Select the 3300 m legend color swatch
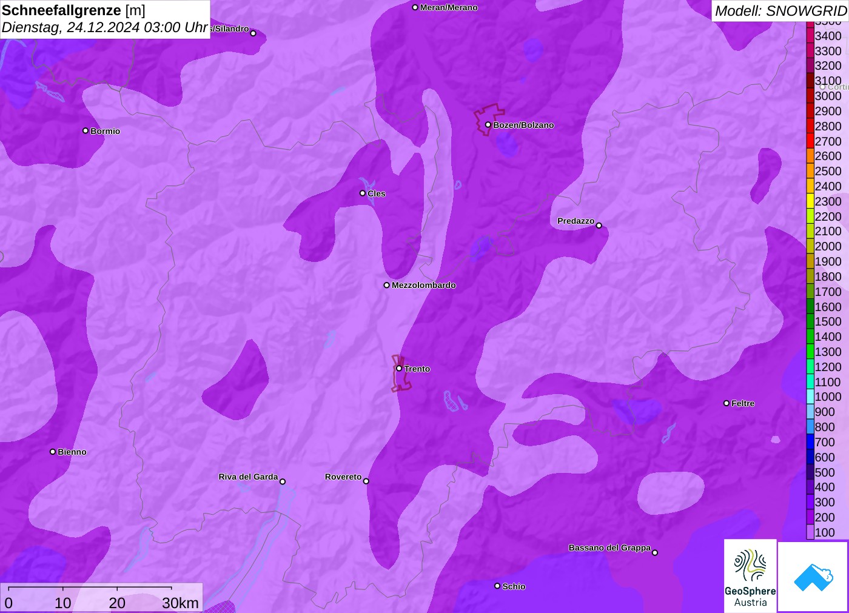 [x=810, y=51]
